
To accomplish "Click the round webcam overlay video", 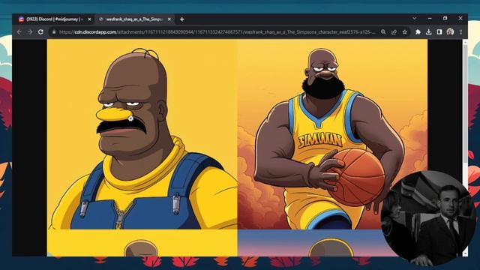I will point(428,218).
